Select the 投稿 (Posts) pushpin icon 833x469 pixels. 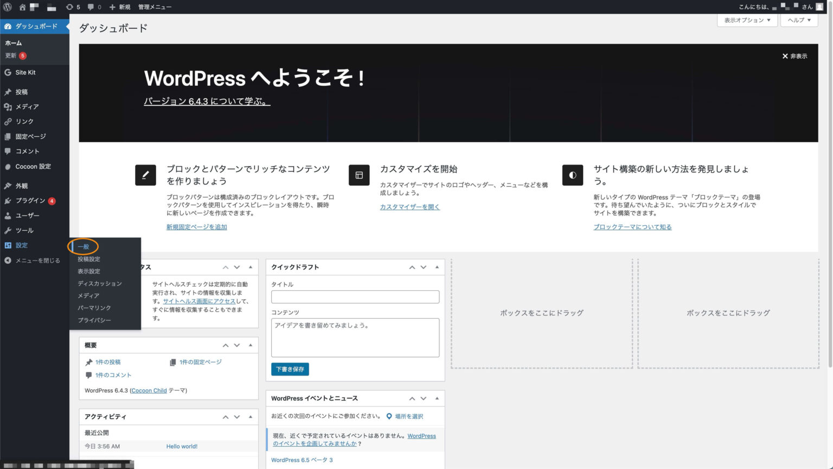click(x=8, y=92)
